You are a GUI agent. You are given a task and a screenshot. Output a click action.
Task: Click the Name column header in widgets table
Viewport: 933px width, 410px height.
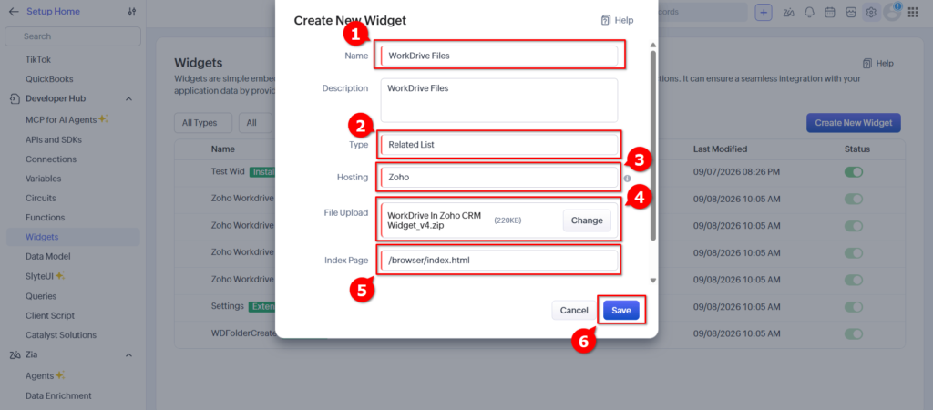click(223, 149)
